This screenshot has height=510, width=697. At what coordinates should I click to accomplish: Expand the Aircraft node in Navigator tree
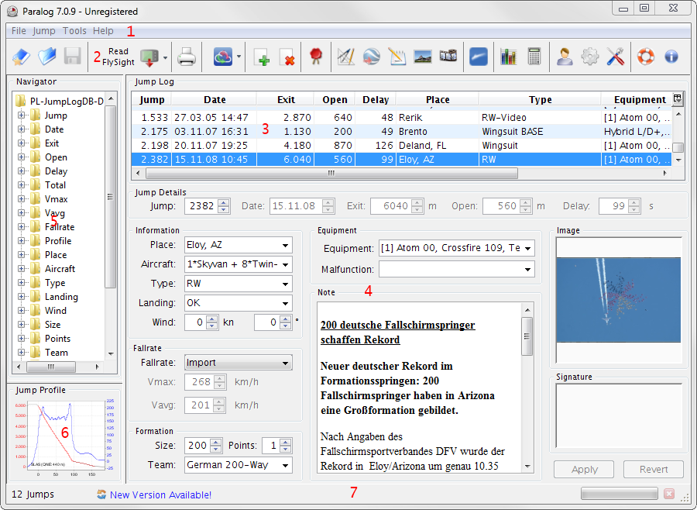pyautogui.click(x=22, y=269)
